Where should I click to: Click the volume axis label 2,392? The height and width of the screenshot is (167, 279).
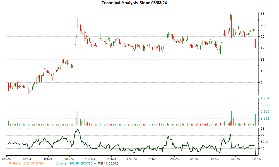tap(265, 112)
